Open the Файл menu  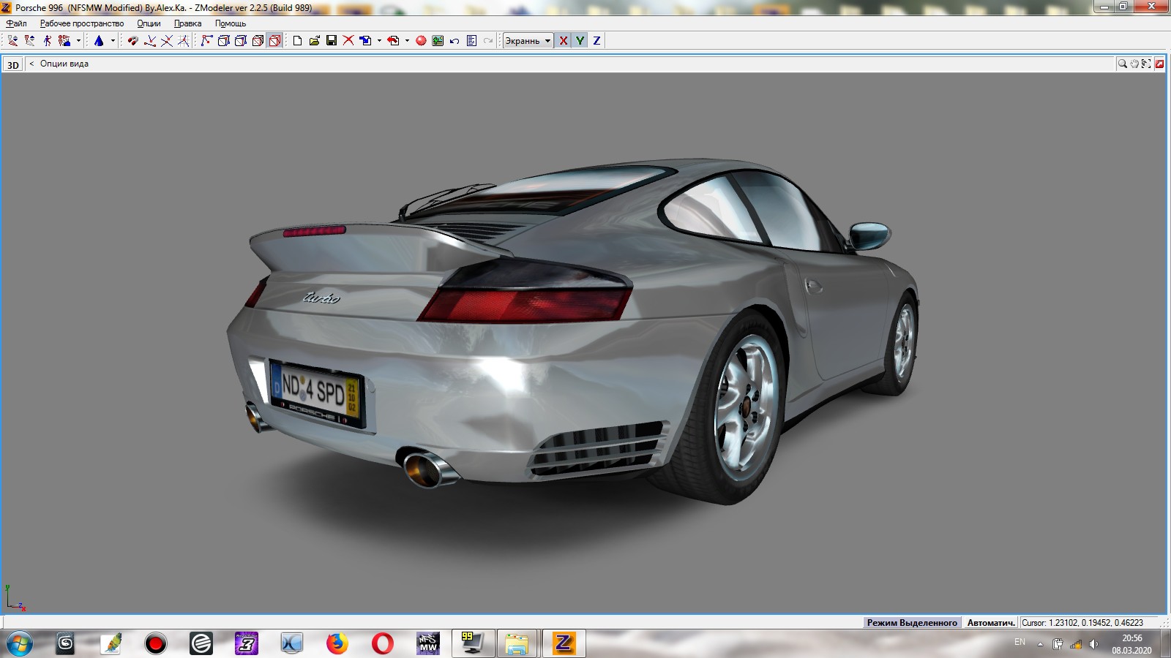tap(16, 23)
